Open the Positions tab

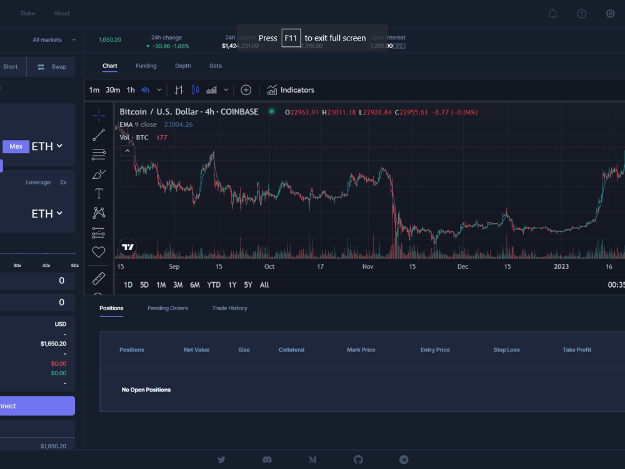(111, 308)
